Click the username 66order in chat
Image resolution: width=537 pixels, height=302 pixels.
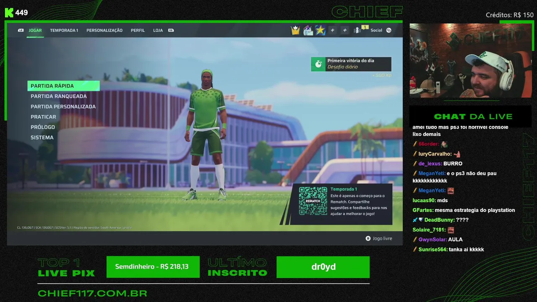(428, 144)
